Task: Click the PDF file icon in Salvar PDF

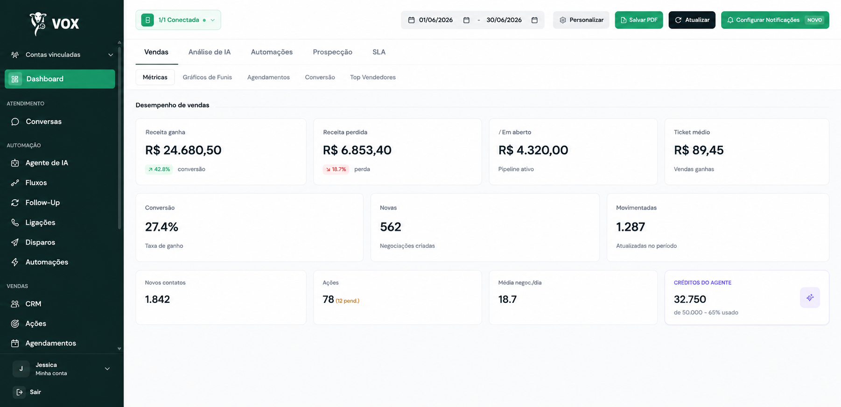Action: click(624, 20)
